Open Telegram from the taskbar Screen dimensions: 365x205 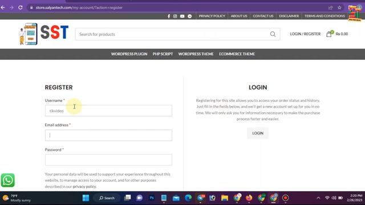coord(200,198)
